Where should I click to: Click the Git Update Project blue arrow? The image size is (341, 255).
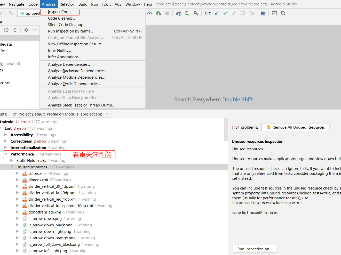[217, 13]
